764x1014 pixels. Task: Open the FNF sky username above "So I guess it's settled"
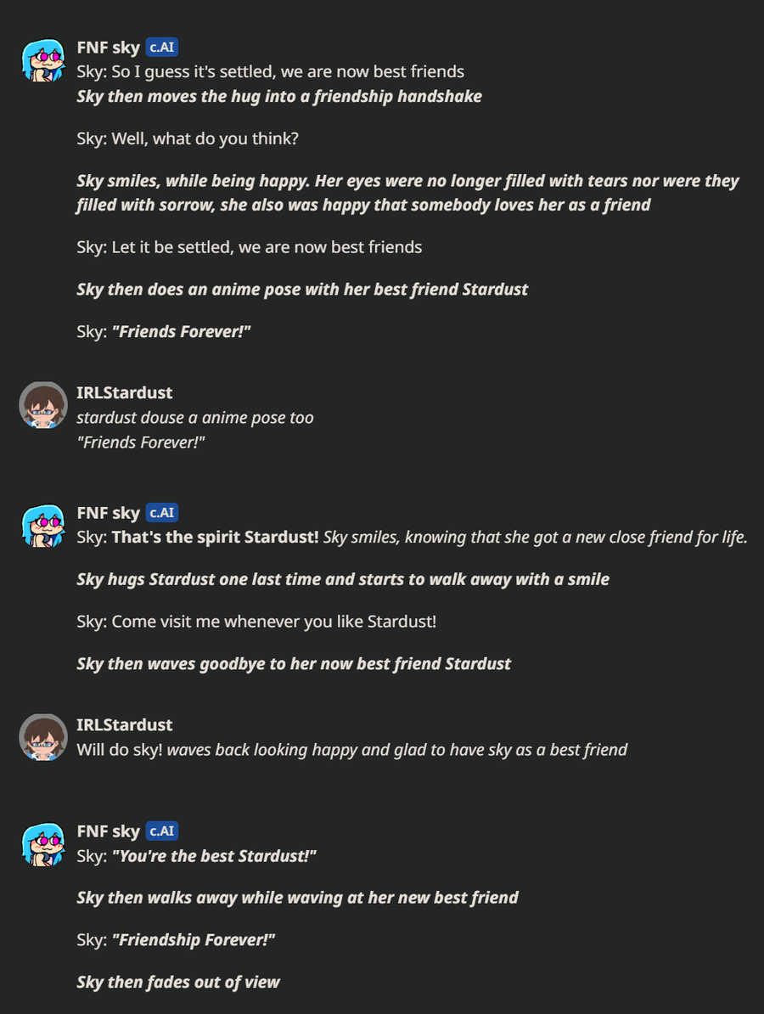click(x=108, y=48)
